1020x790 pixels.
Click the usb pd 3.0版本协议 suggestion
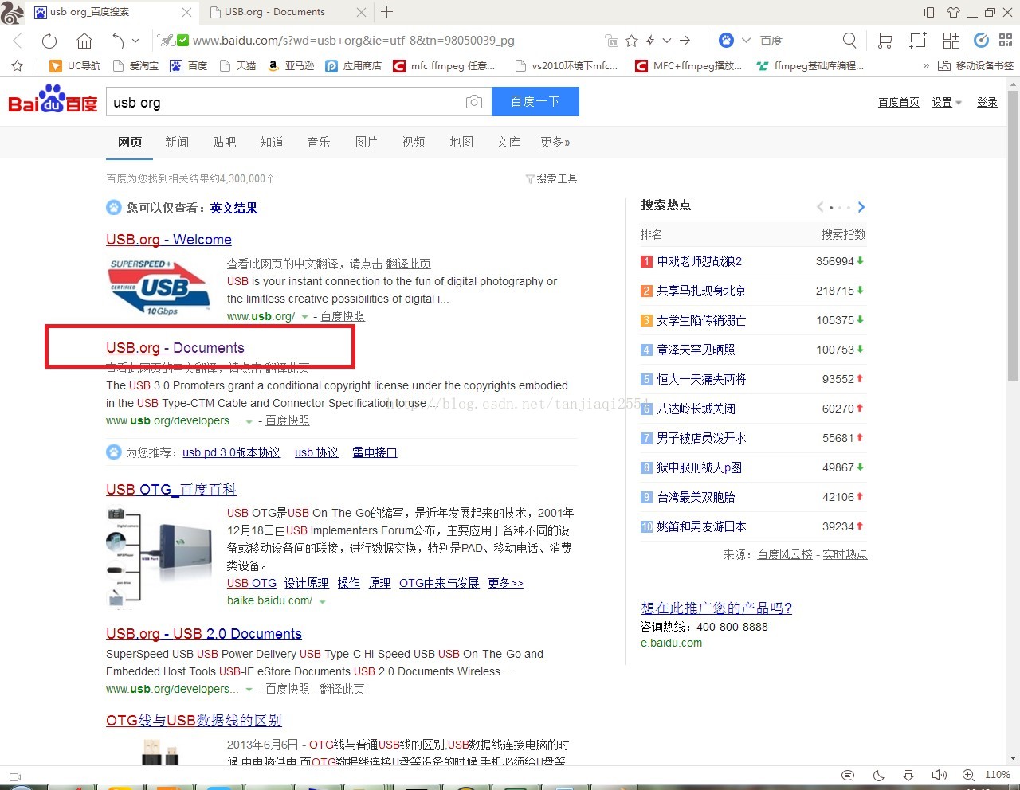(231, 452)
